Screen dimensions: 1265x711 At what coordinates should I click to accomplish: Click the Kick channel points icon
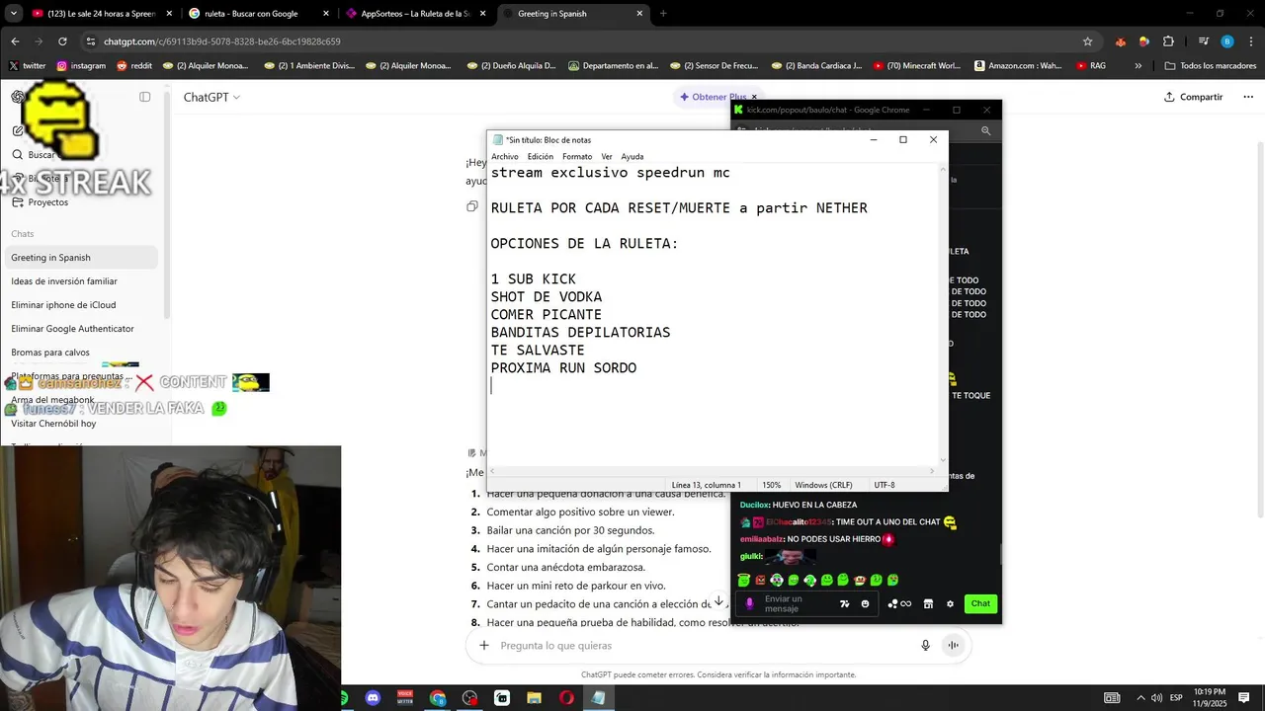[x=893, y=604]
